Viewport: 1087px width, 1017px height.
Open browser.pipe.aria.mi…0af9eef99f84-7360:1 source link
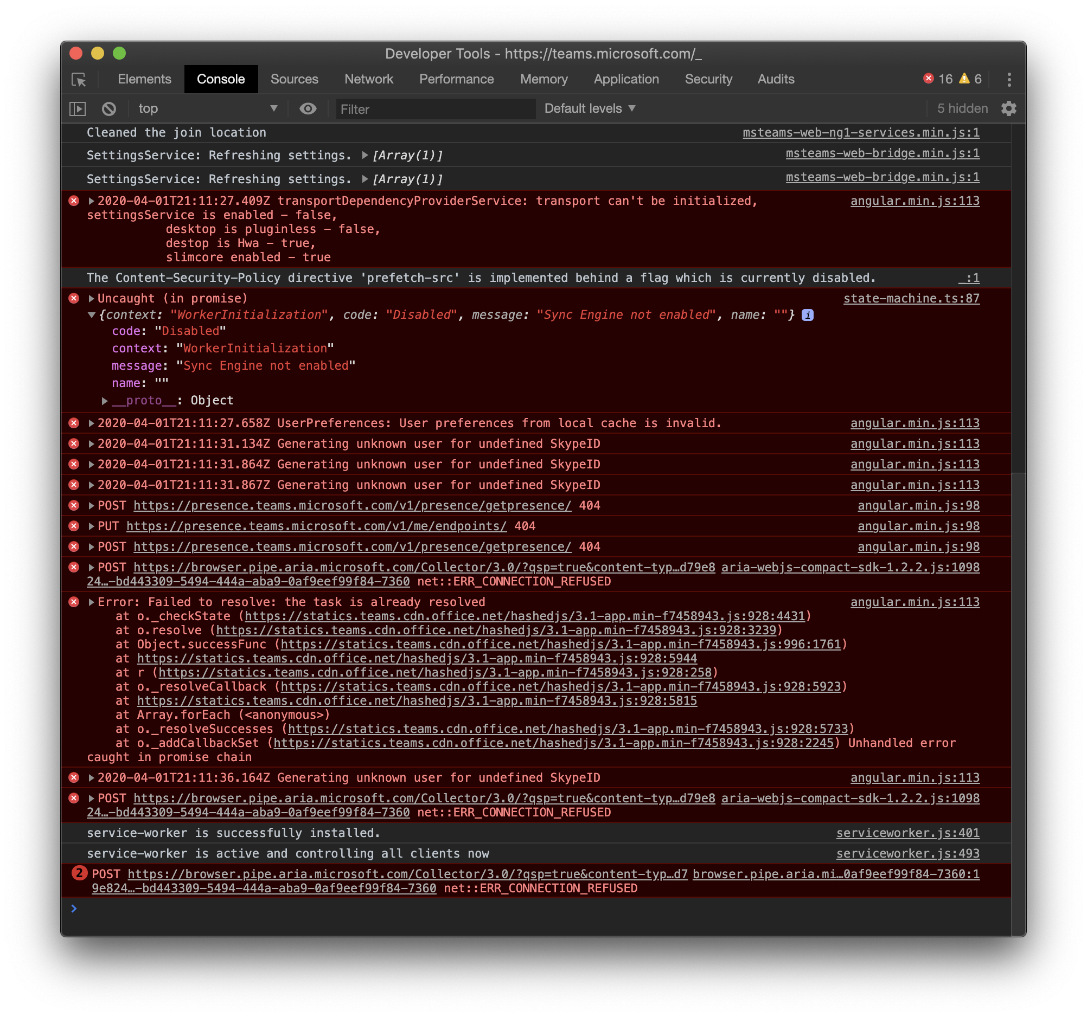pyautogui.click(x=836, y=874)
